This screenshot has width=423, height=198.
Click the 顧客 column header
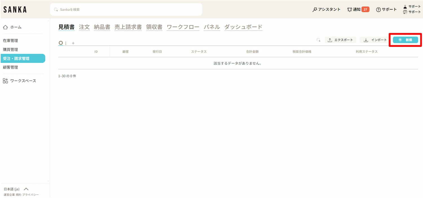tap(126, 52)
